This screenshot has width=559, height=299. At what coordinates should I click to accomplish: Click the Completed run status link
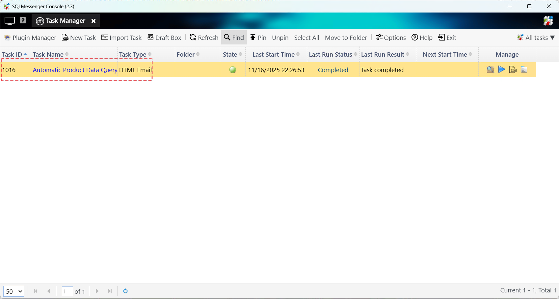pyautogui.click(x=333, y=70)
